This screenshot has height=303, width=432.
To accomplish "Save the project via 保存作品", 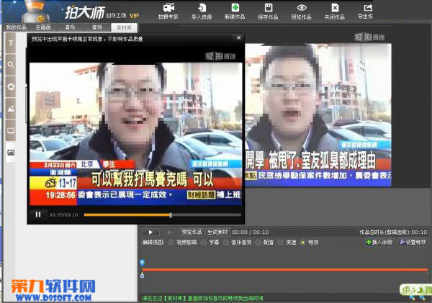I will pos(268,12).
